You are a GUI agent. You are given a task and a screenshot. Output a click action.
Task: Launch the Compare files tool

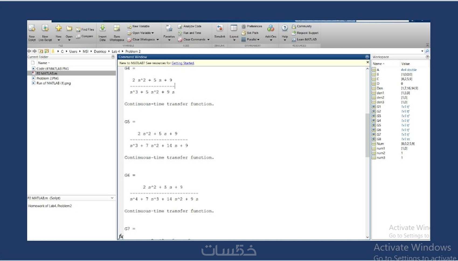(x=85, y=36)
